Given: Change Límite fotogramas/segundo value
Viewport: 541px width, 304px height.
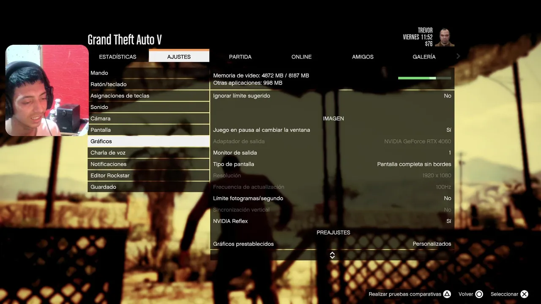Looking at the screenshot, I should 332,198.
